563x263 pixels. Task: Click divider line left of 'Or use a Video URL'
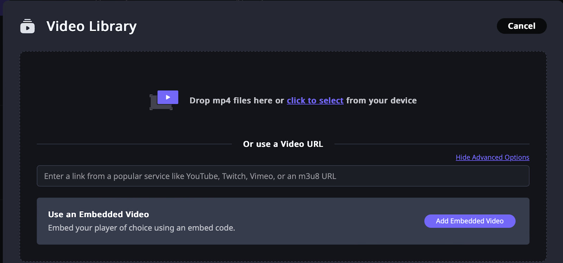pos(134,144)
